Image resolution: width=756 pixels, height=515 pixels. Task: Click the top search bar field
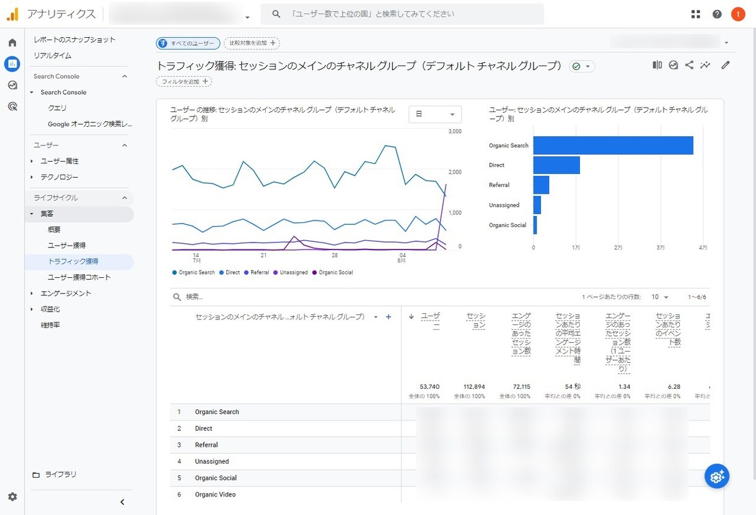click(x=402, y=14)
